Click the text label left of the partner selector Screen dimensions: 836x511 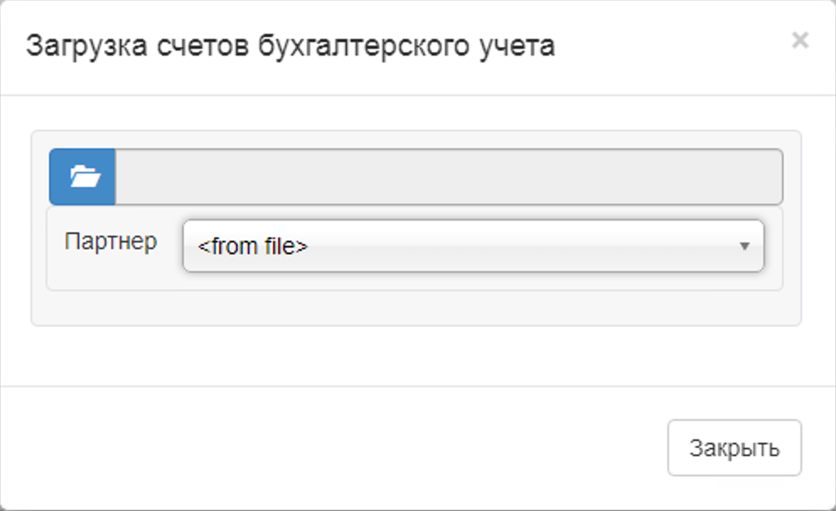(x=110, y=242)
